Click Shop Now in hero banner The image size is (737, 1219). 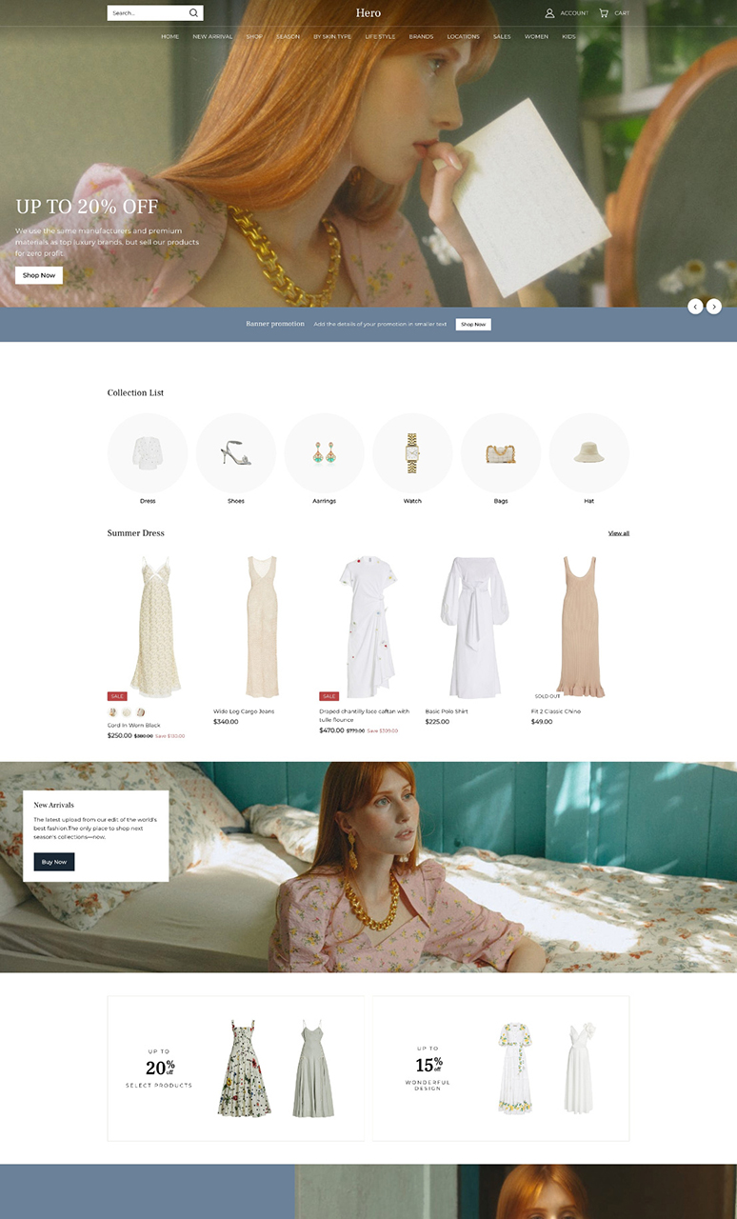pos(39,275)
